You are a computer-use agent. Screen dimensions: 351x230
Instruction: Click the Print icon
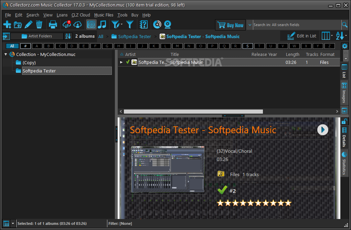53,24
